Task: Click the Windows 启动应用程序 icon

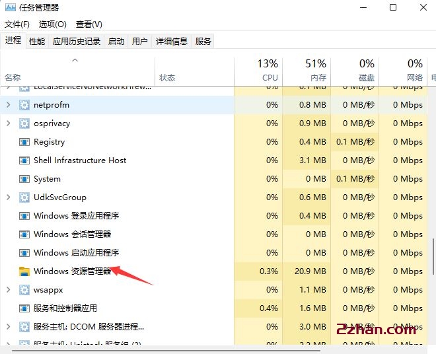Action: point(24,253)
